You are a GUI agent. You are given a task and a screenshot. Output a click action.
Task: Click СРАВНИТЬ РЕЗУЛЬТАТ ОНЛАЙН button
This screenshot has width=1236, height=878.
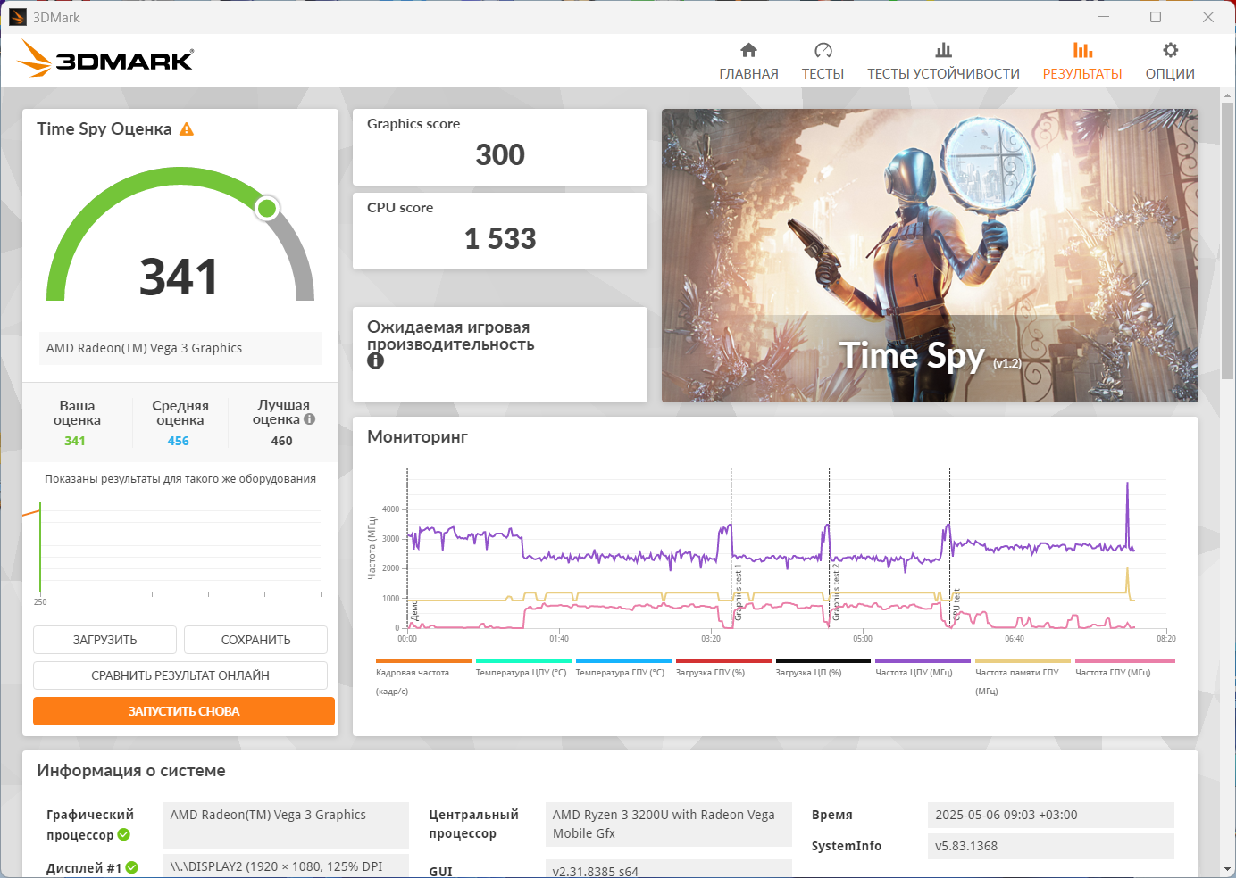coord(180,675)
